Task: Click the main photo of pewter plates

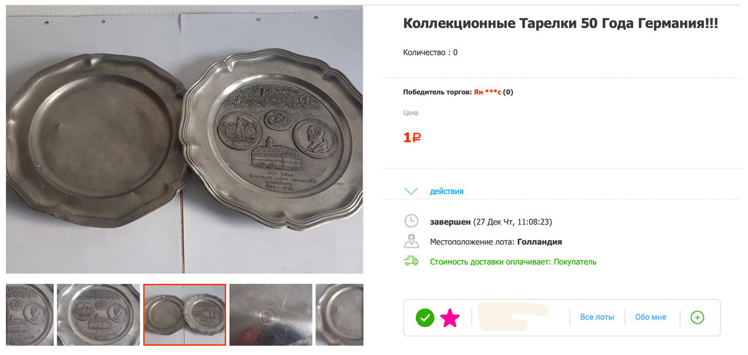Action: point(185,139)
